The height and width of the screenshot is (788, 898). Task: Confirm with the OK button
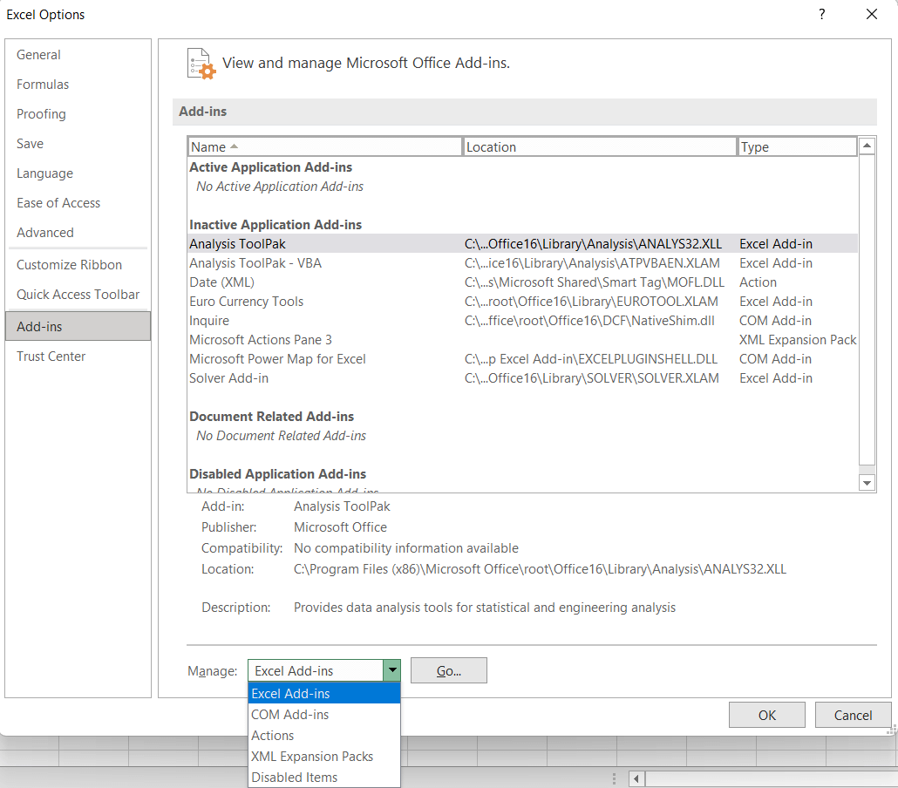(766, 714)
